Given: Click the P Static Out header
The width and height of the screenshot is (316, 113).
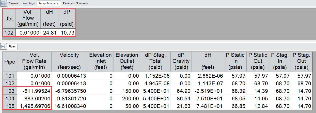Looking at the screenshot, I should click(x=258, y=62).
